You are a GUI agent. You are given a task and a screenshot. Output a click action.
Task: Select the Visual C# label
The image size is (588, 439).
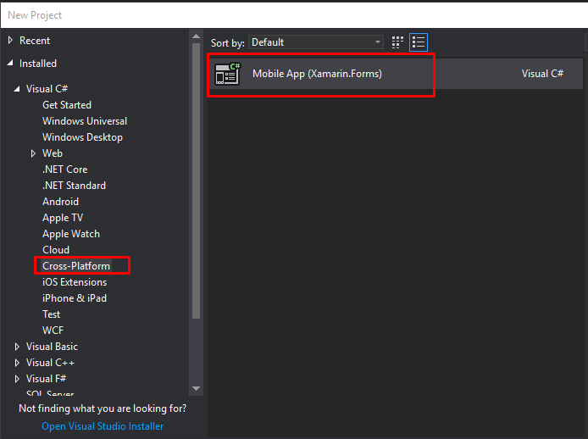[x=47, y=89]
